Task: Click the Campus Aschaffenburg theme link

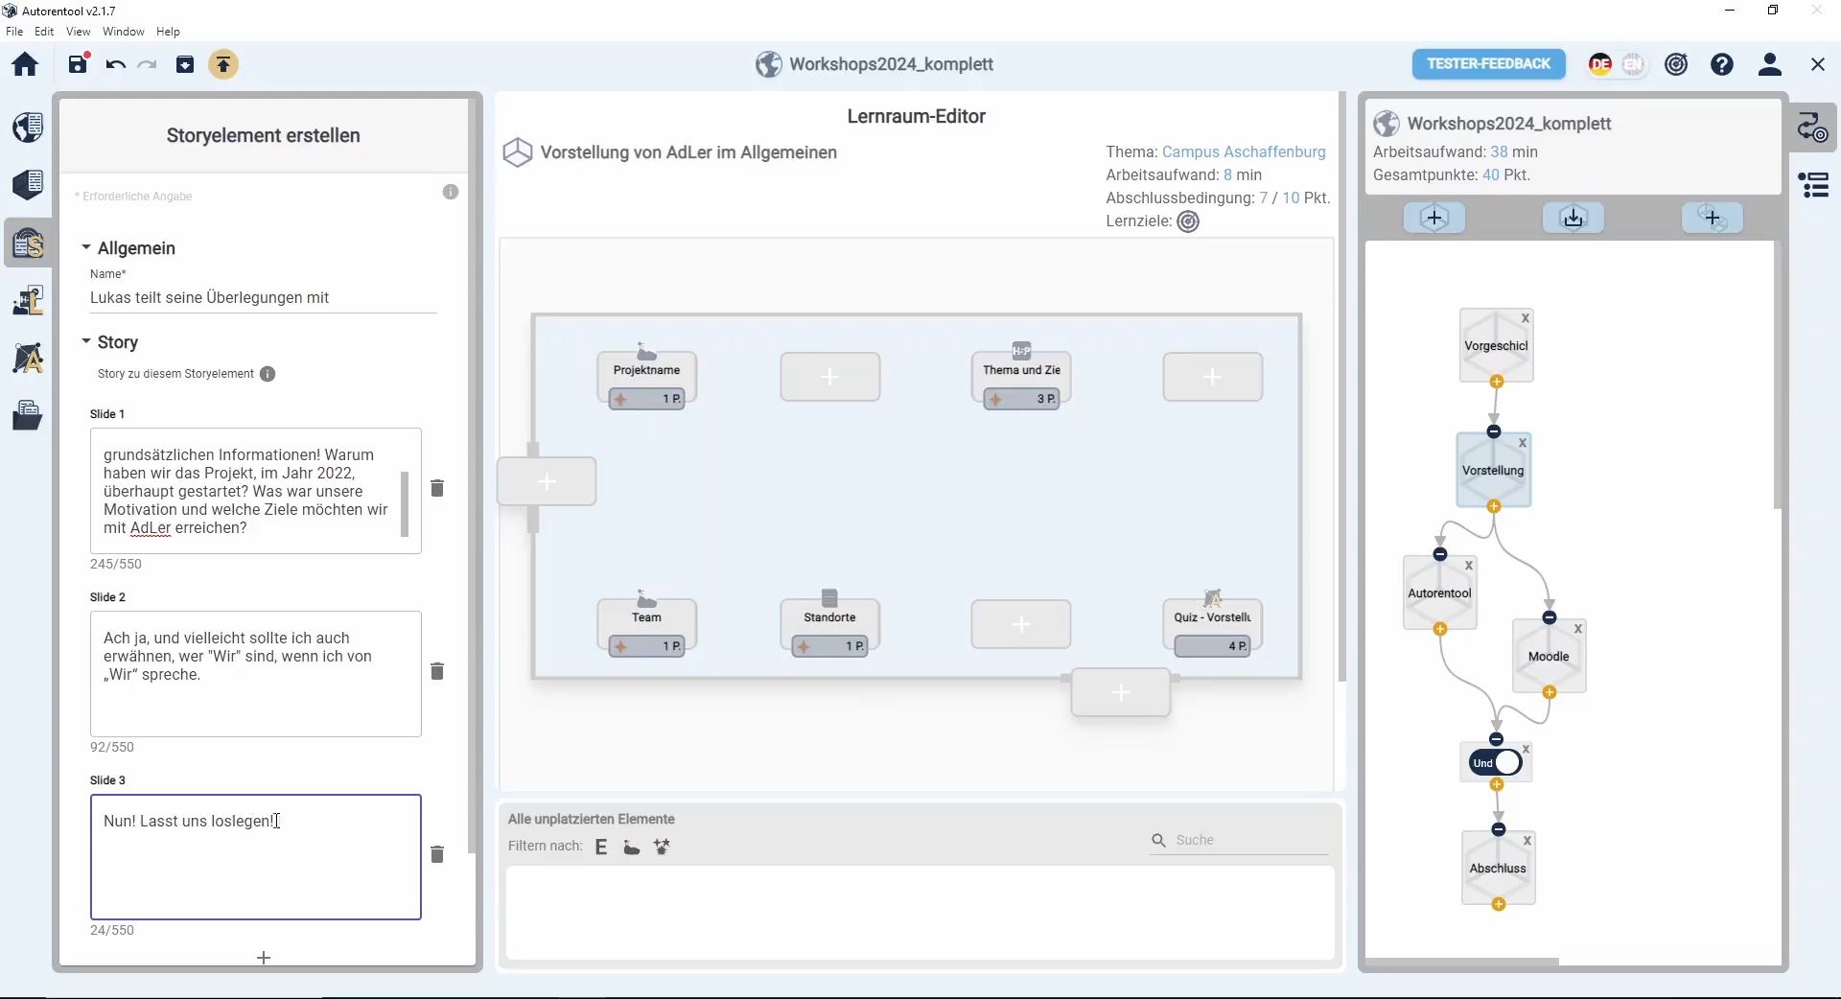Action: 1244,151
